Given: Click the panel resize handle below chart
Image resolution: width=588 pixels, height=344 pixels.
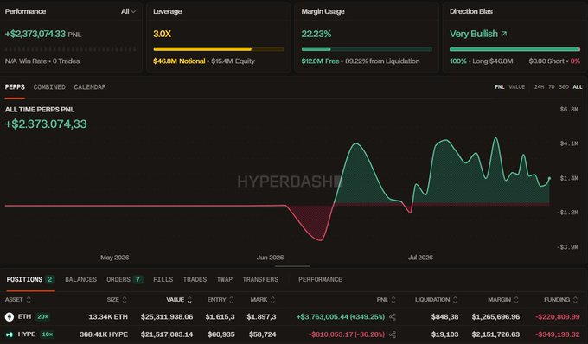Looking at the screenshot, I should click(292, 266).
